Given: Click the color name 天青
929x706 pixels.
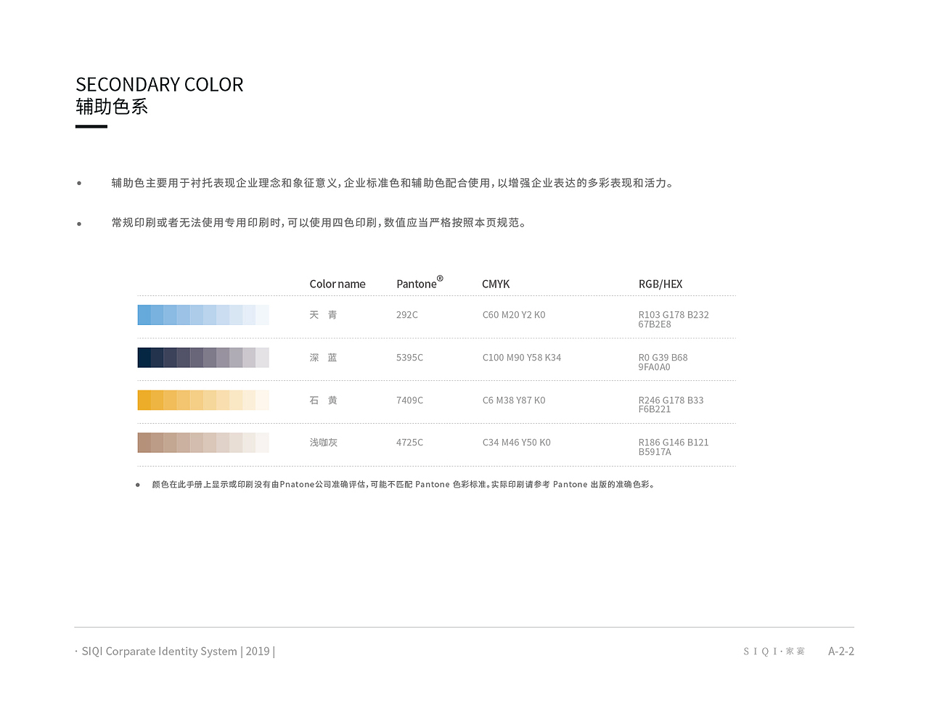Looking at the screenshot, I should [323, 315].
